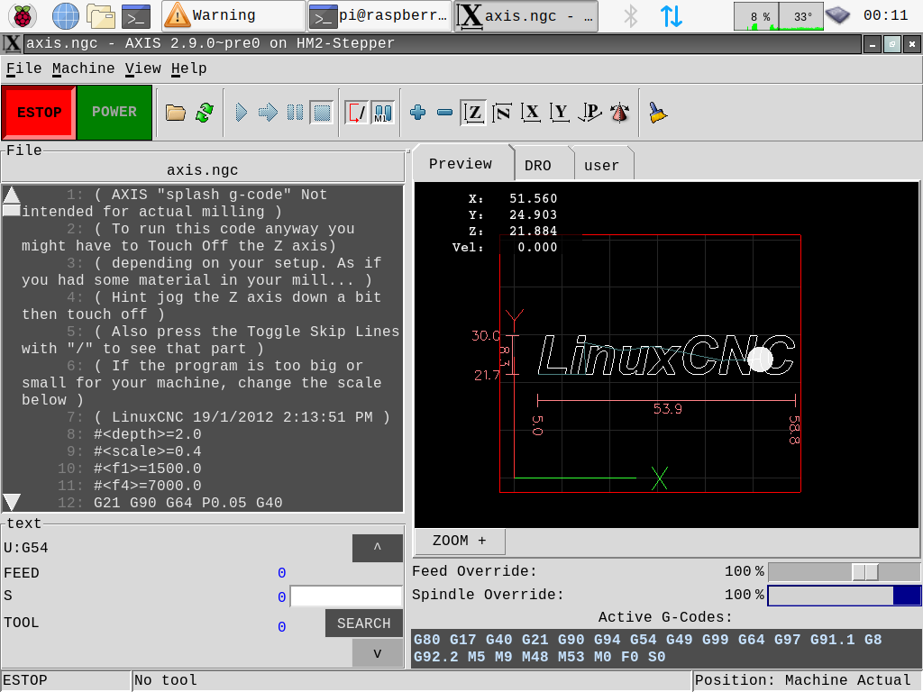Click the No tool status entry
Viewport: 923px width, 692px height.
[x=411, y=680]
